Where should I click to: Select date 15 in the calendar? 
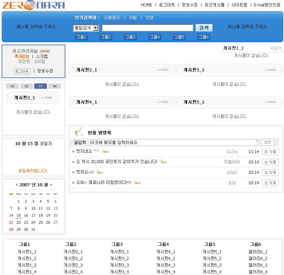[x=19, y=215]
